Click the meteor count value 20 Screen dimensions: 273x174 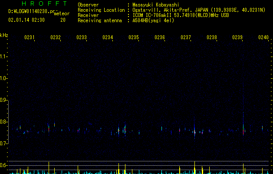63,20
